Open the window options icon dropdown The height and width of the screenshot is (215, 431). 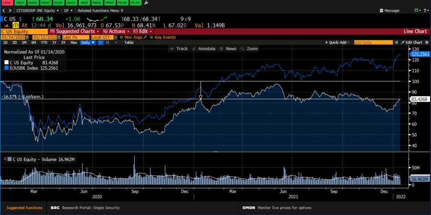click(x=418, y=11)
